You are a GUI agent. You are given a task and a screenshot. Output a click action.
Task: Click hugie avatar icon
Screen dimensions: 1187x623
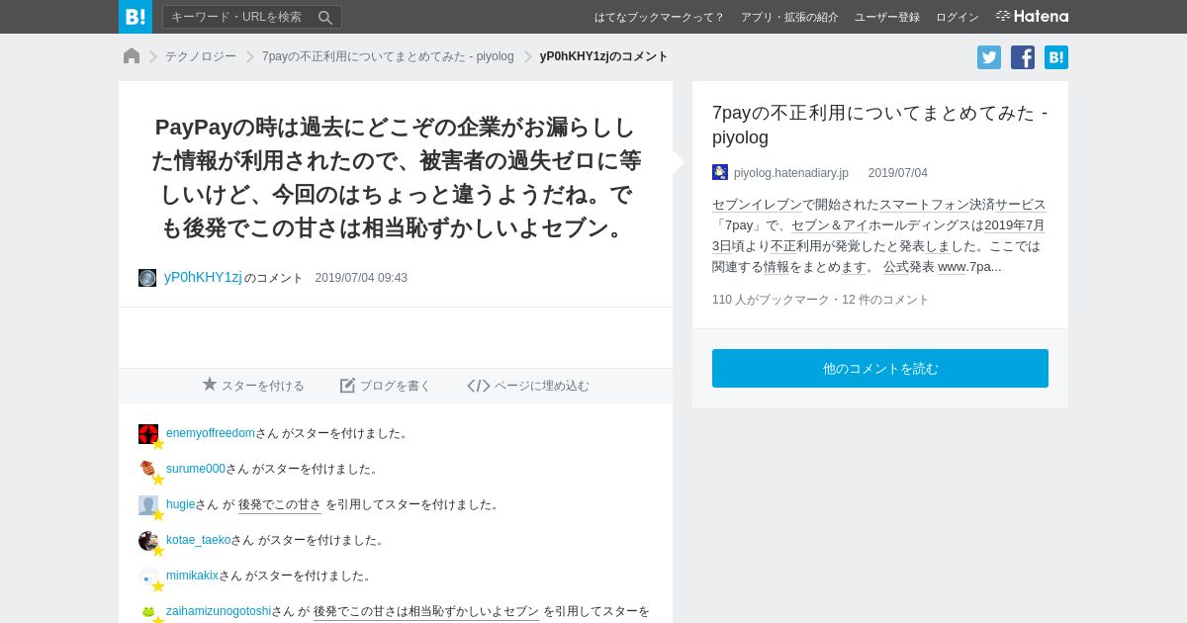[148, 505]
